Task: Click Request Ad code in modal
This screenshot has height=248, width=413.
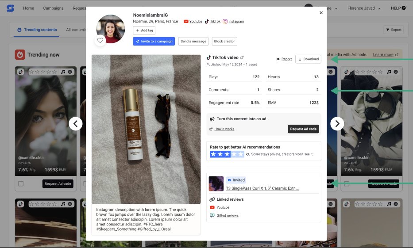Action: pyautogui.click(x=303, y=129)
